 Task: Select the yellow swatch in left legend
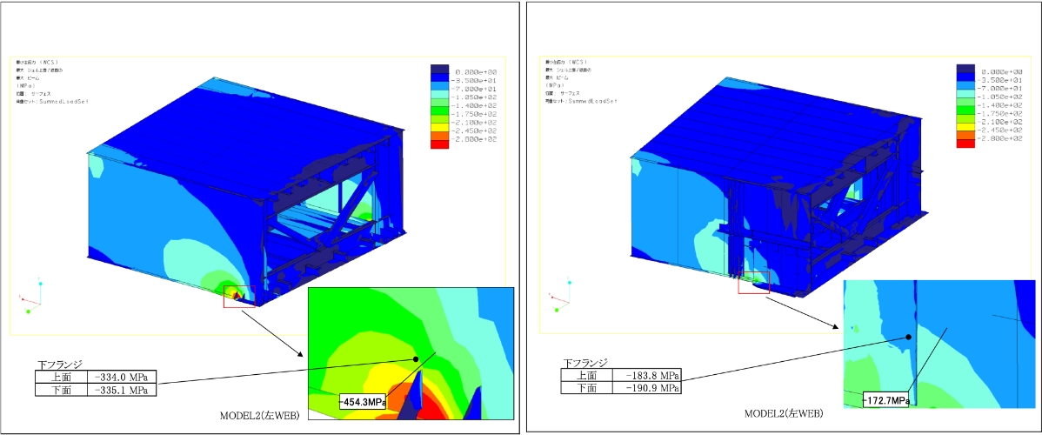439,125
